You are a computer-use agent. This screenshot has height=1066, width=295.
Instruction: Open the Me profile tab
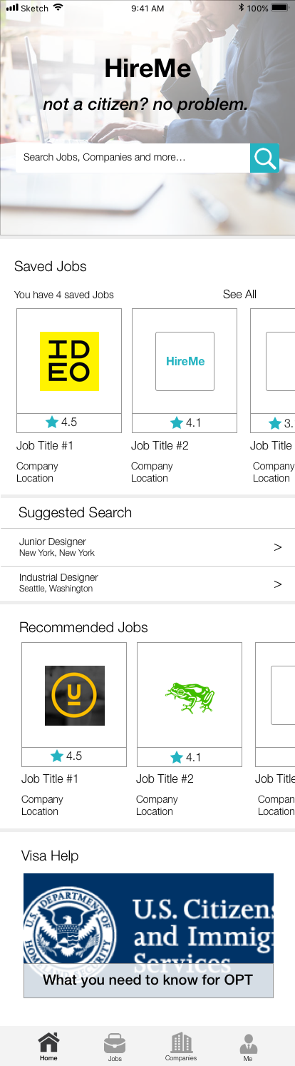pos(248,1047)
